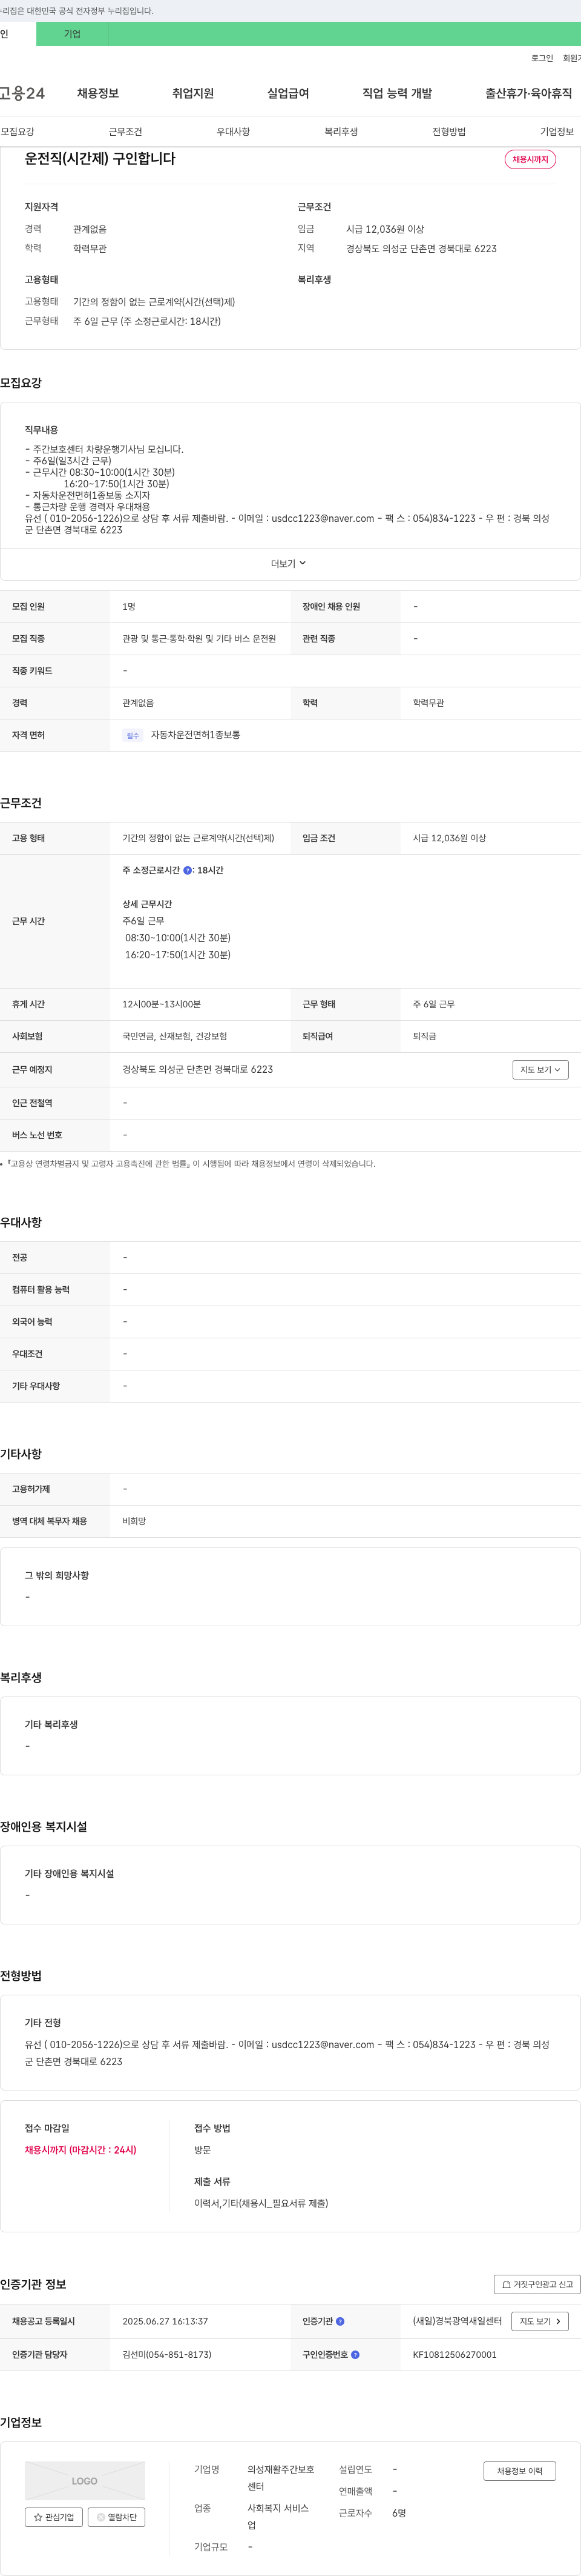Jump to 전형방법 section tab
The width and height of the screenshot is (581, 2576).
pyautogui.click(x=449, y=131)
